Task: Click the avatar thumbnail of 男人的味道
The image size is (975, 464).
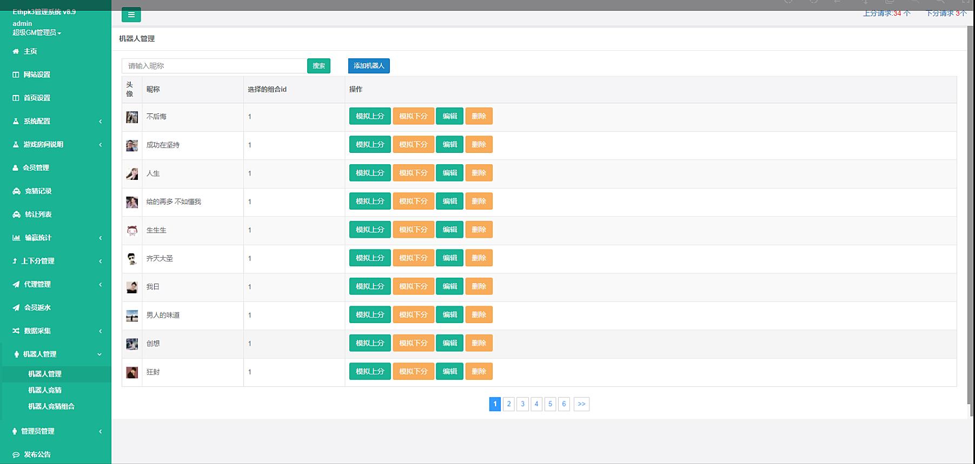Action: point(132,315)
